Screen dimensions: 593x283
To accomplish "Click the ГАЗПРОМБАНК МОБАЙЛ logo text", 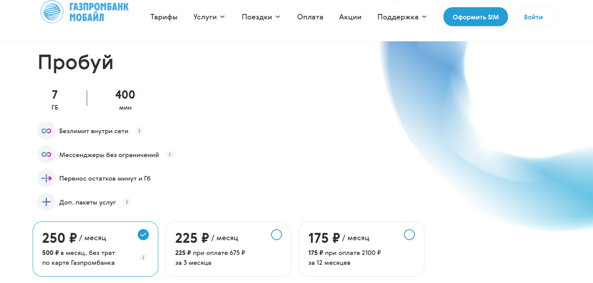I will pos(99,12).
